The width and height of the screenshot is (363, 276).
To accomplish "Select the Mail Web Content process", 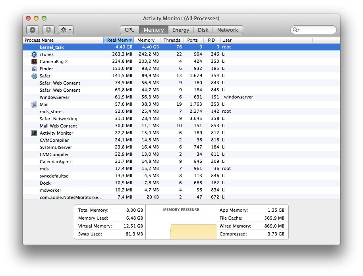I will coord(181,126).
